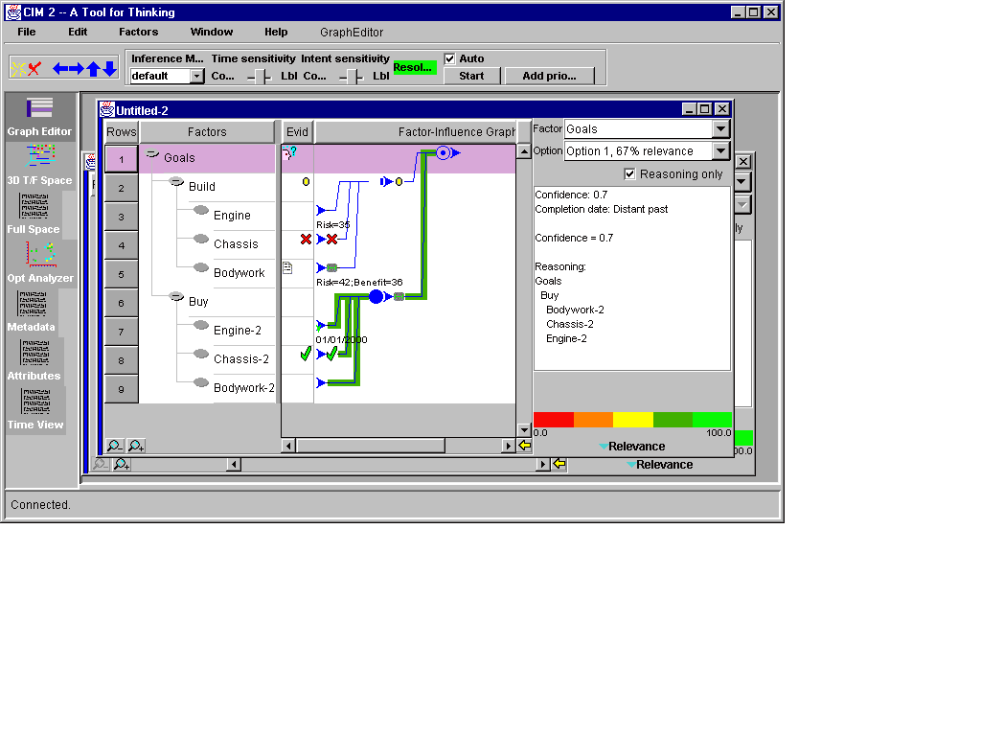Toggle the Auto checkbox
The image size is (981, 736).
click(x=450, y=58)
